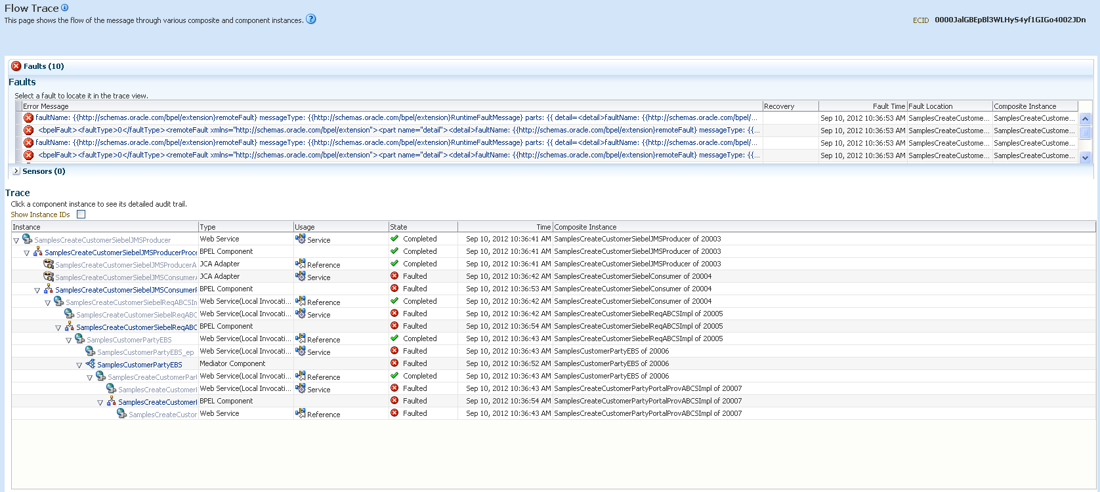The height and width of the screenshot is (492, 1100).
Task: Click Reference usage icon in JCA Adapter Completed row
Action: tap(300, 264)
